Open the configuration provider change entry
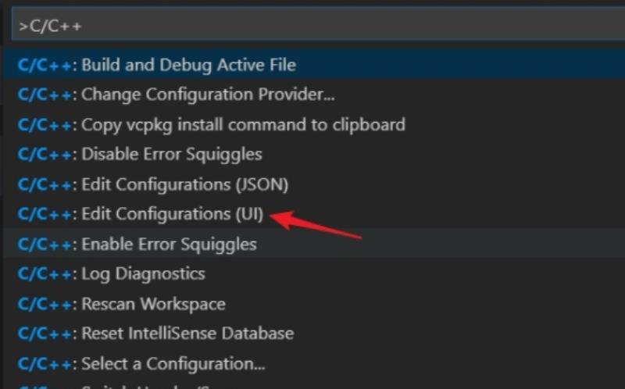This screenshot has height=389, width=625. [314, 95]
